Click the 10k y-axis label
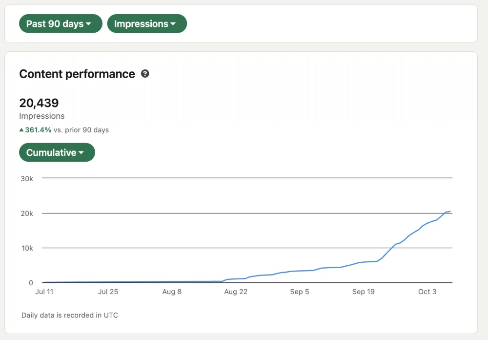 tap(27, 248)
